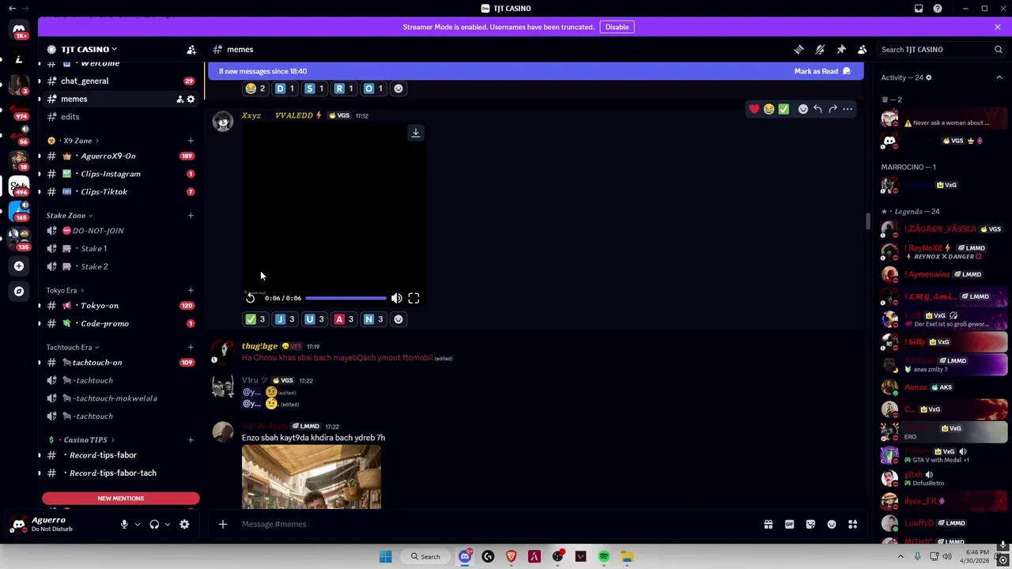Click chat scrollbar thumb

[867, 221]
